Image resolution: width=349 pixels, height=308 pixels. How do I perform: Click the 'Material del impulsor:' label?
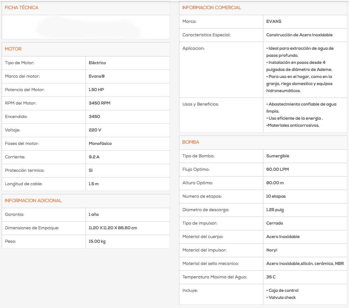(205, 250)
